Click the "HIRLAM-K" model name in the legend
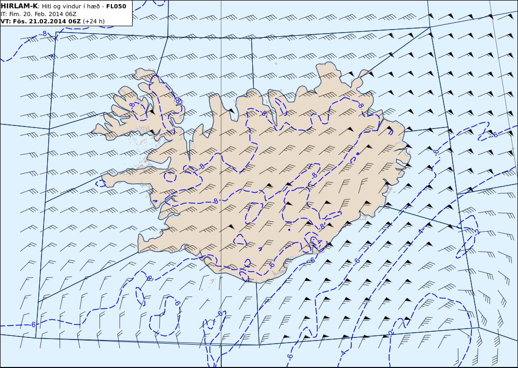Screen dimensions: 518x368 click(x=19, y=6)
